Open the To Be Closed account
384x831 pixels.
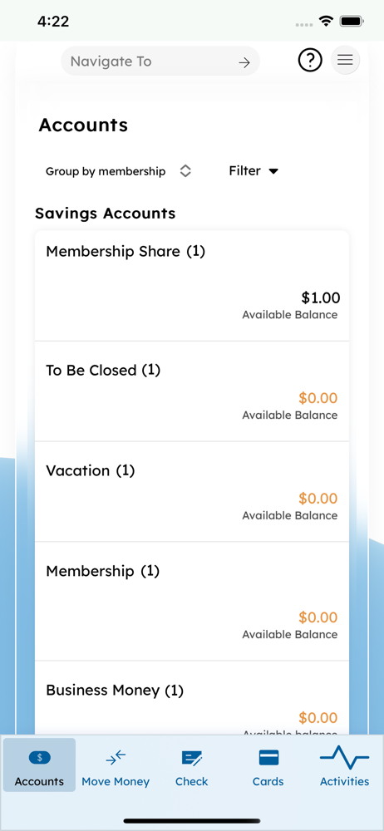click(x=192, y=391)
